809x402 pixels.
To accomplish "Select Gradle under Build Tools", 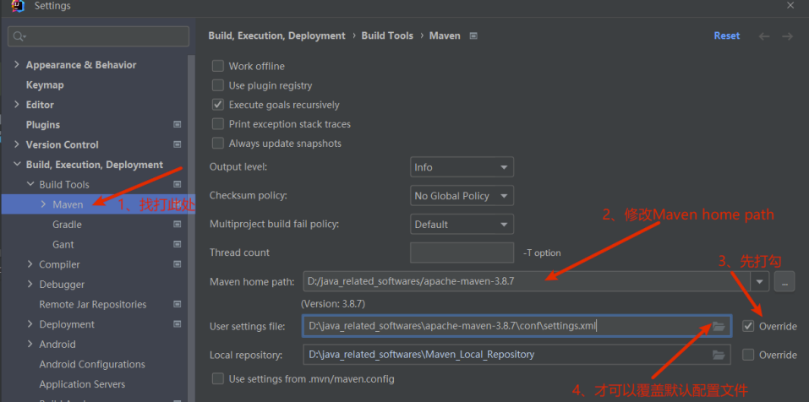I will [67, 224].
